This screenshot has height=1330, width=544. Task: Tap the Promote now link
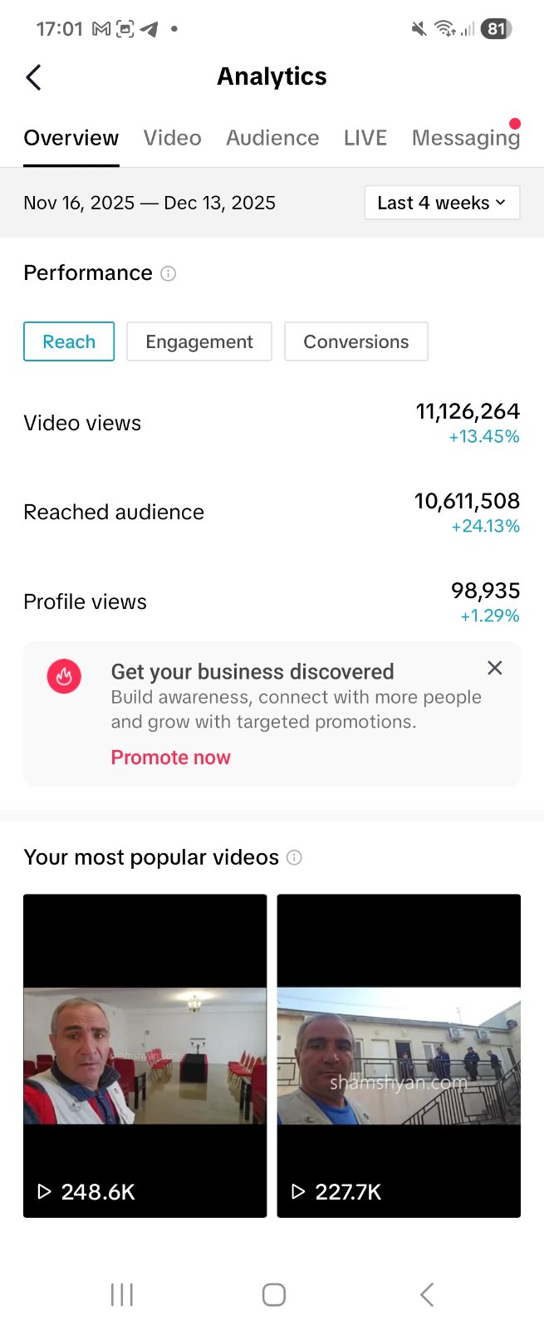[171, 758]
